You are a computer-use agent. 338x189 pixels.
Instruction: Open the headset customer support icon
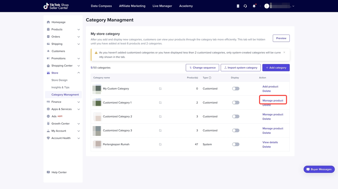click(245, 6)
